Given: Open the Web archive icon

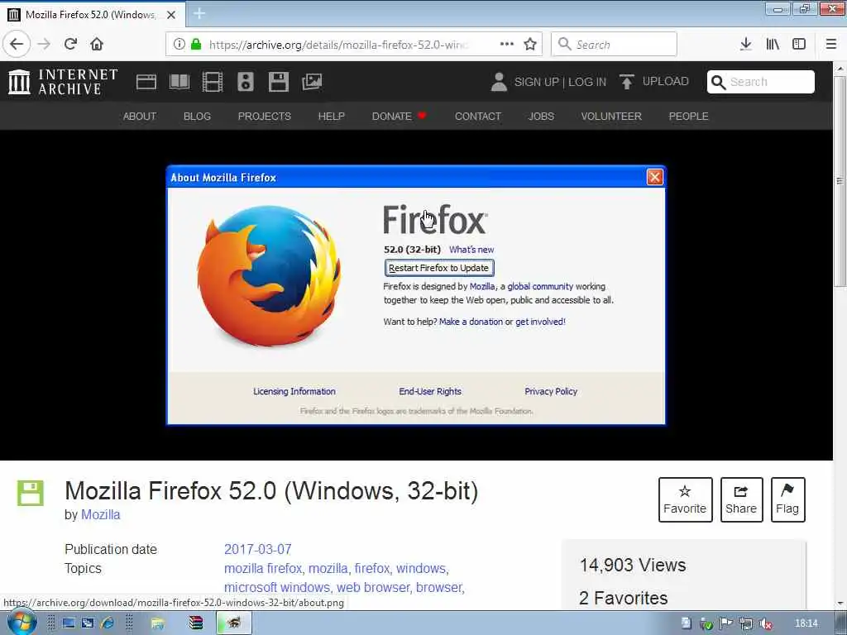Looking at the screenshot, I should (146, 82).
